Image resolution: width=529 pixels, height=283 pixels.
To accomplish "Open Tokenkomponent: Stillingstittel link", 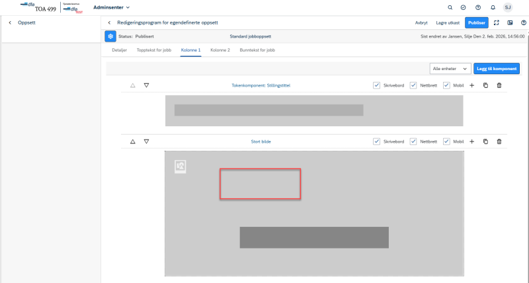I will (261, 86).
